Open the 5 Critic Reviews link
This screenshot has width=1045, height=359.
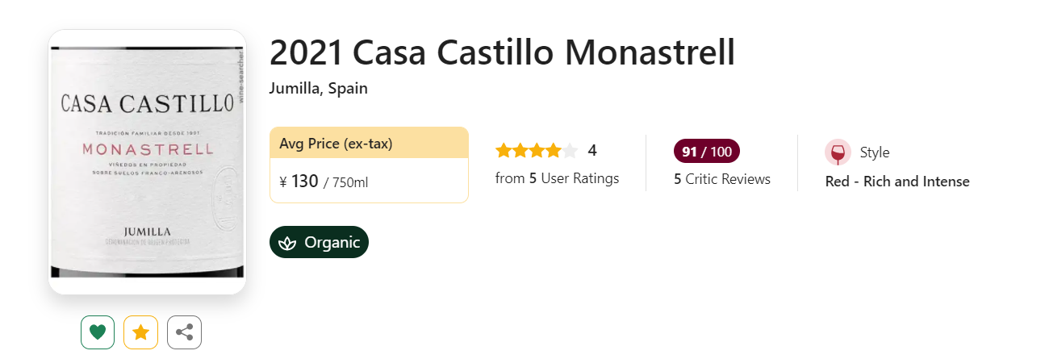722,179
